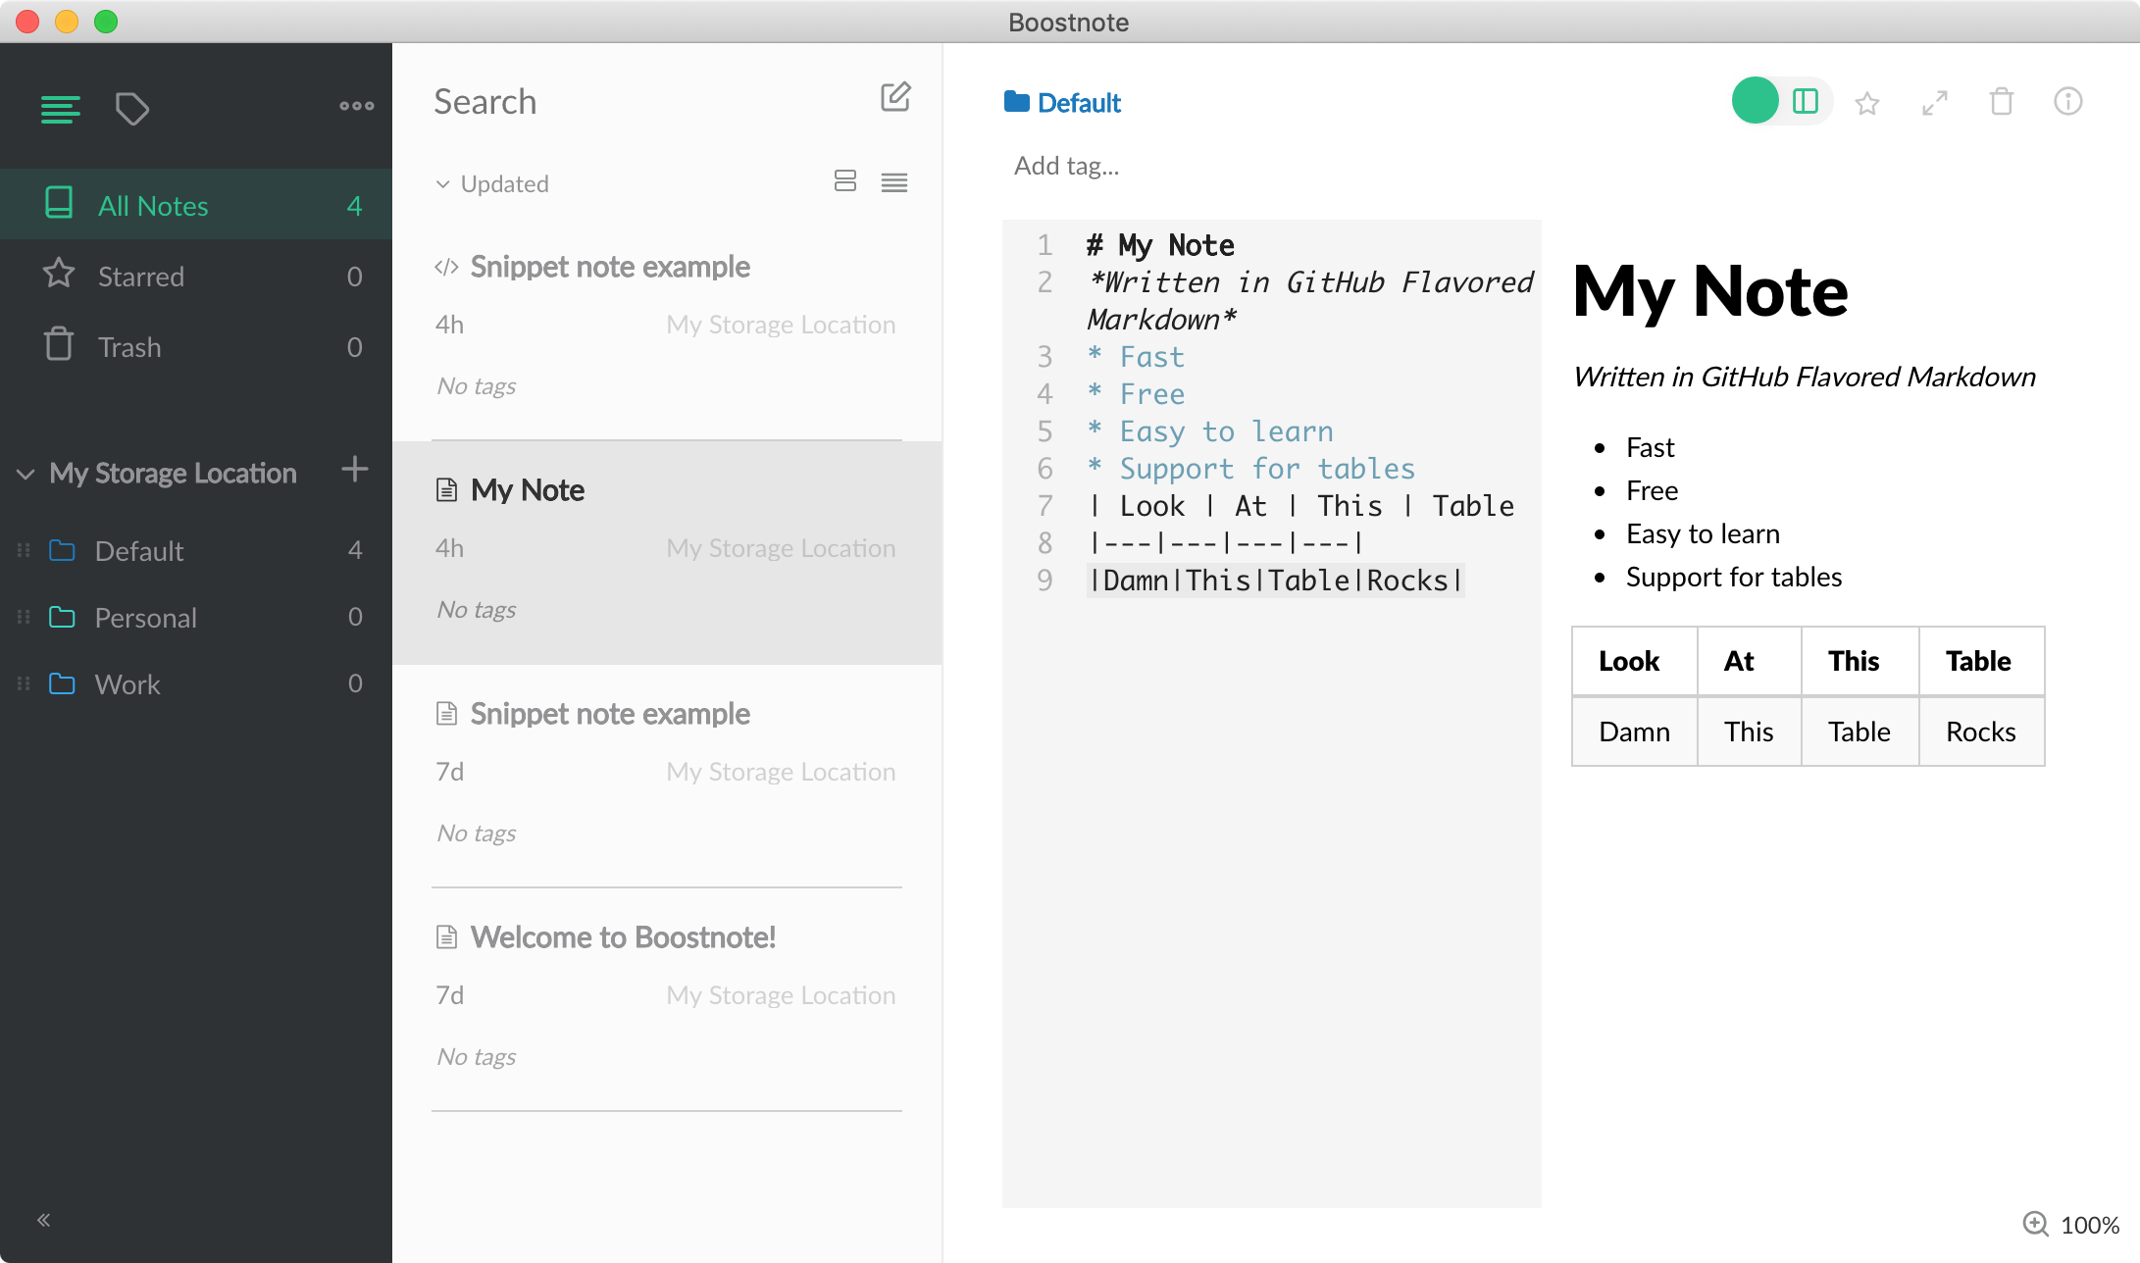Open the Personal folder
2140x1263 pixels.
[x=146, y=617]
